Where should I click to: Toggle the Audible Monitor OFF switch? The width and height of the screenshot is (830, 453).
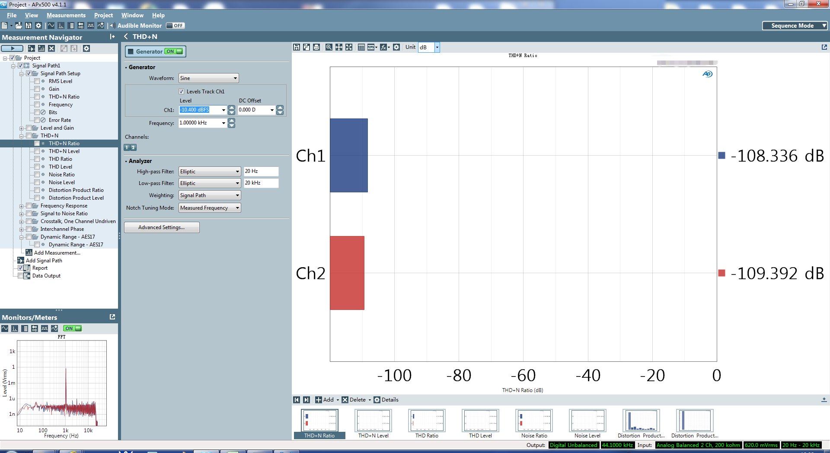(x=176, y=26)
